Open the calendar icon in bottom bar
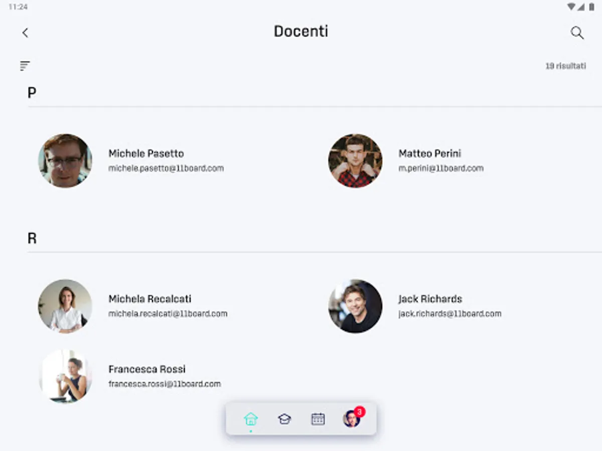The width and height of the screenshot is (602, 451). [x=318, y=419]
